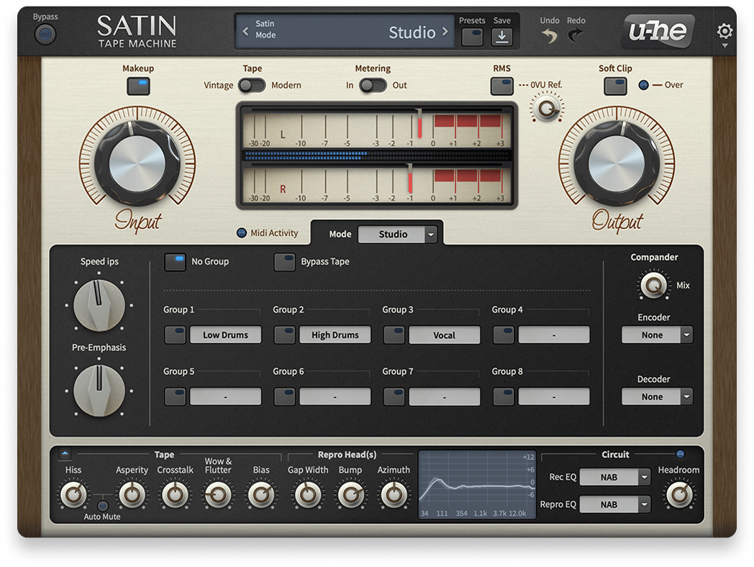The width and height of the screenshot is (754, 567).
Task: Expand the Rec EQ NAB dropdown
Action: (x=614, y=477)
